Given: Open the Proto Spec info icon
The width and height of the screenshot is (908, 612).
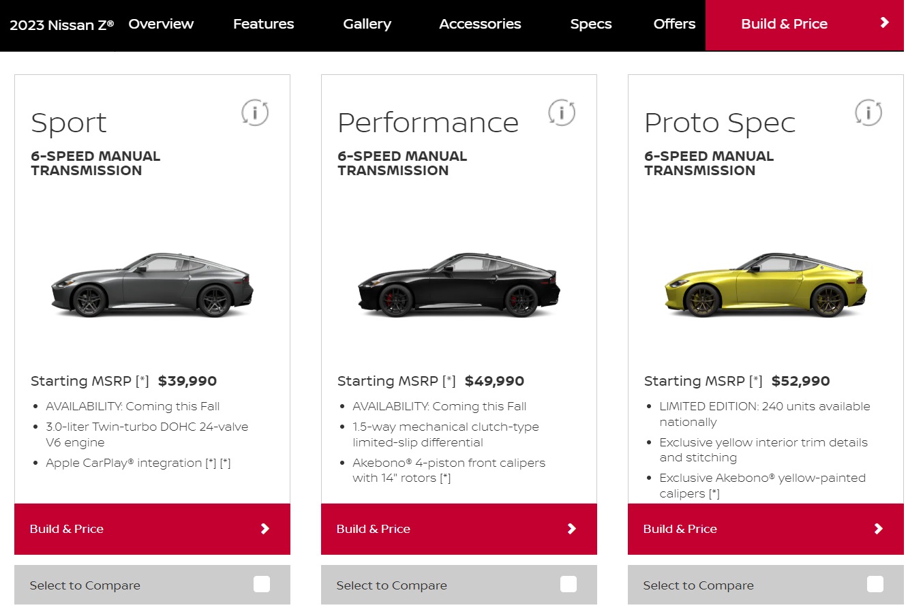Looking at the screenshot, I should [x=868, y=112].
